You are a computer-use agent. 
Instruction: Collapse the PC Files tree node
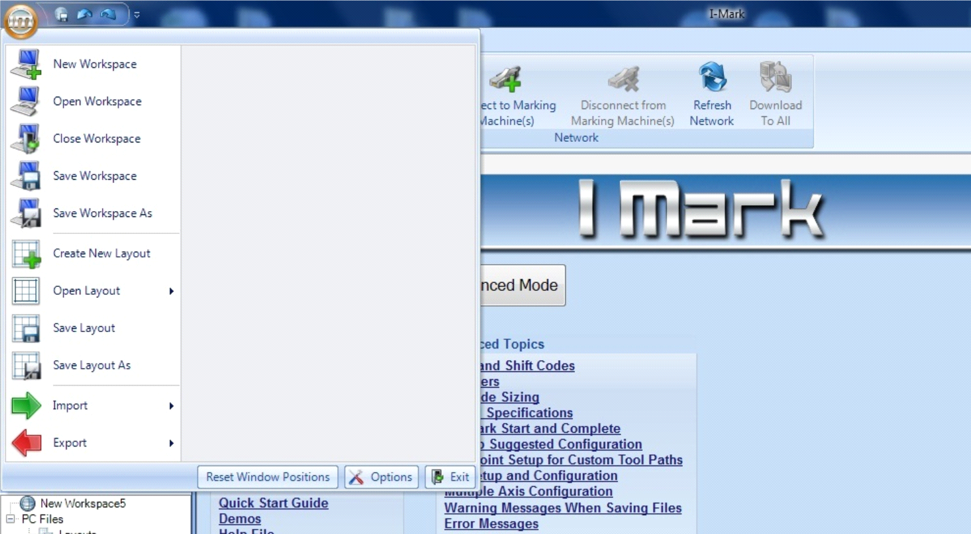click(x=10, y=519)
